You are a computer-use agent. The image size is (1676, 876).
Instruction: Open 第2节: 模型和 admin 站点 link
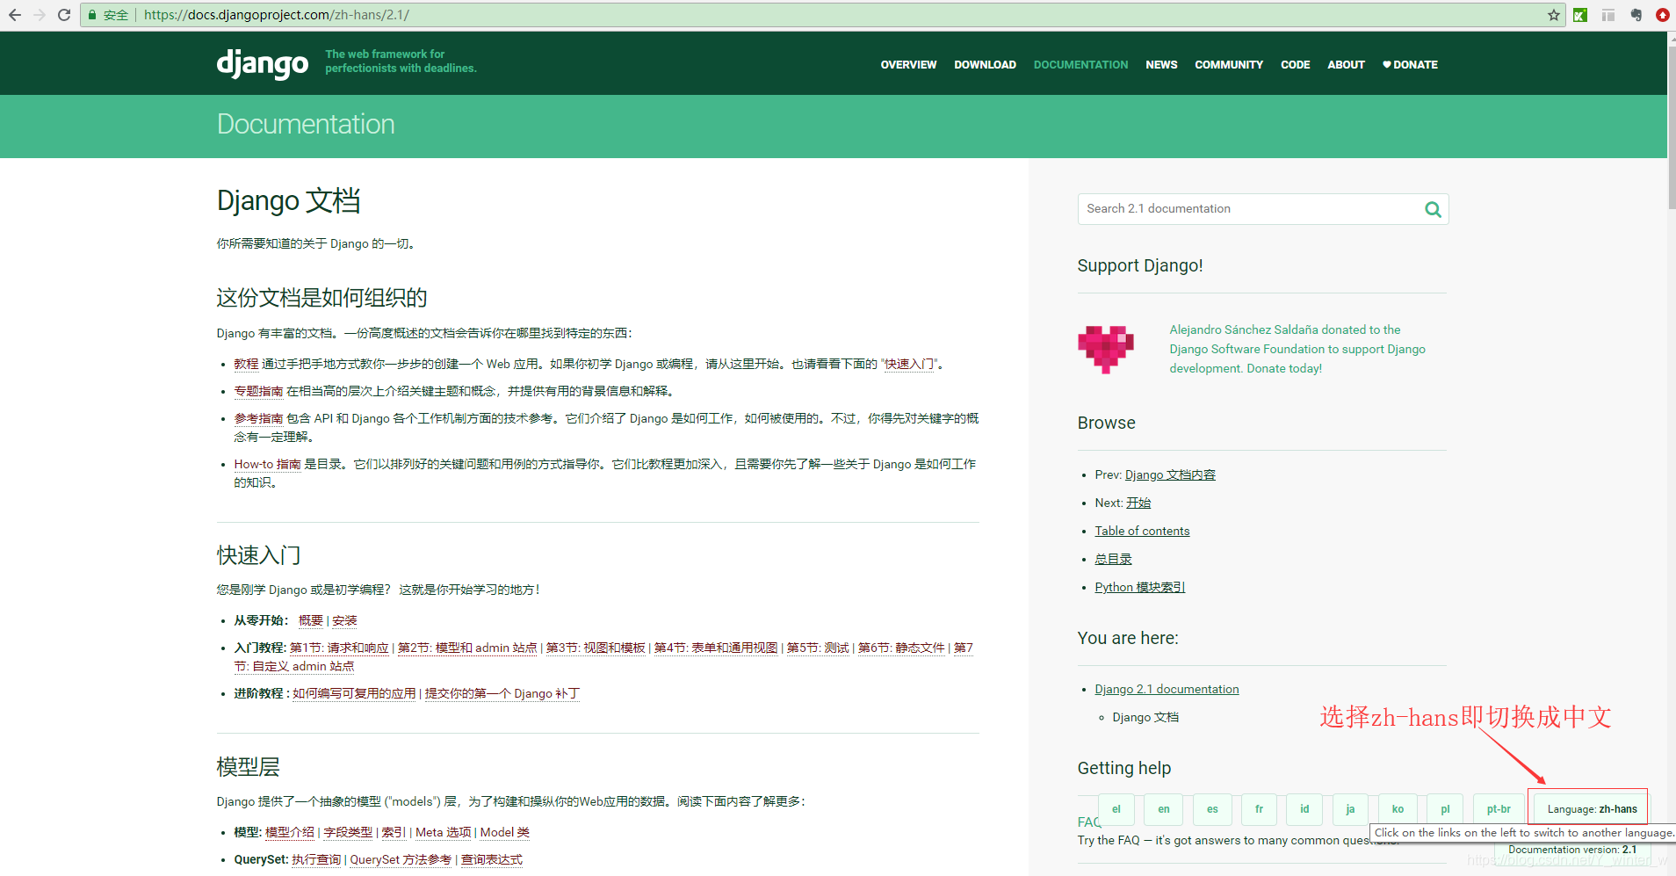[467, 648]
